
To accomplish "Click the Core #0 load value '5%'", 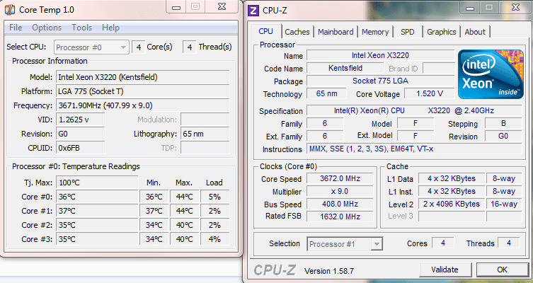I will coord(215,197).
